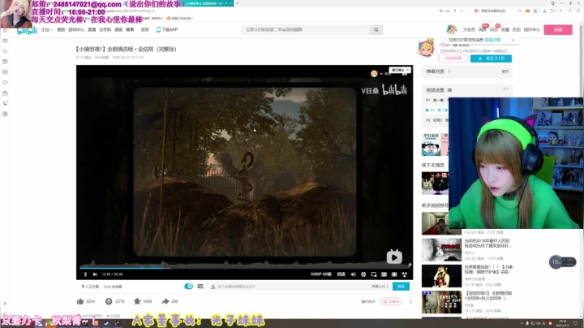Open the red-dress character recommended thumbnail

(441, 276)
